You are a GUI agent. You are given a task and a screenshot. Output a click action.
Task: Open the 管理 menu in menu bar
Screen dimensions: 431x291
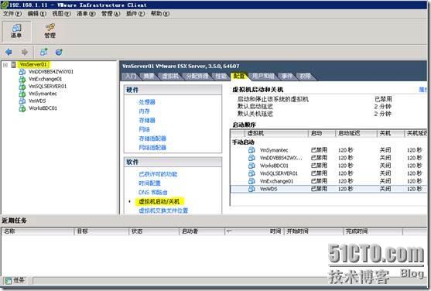point(111,13)
